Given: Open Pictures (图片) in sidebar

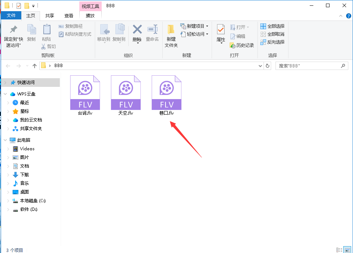Looking at the screenshot, I should (21, 157).
